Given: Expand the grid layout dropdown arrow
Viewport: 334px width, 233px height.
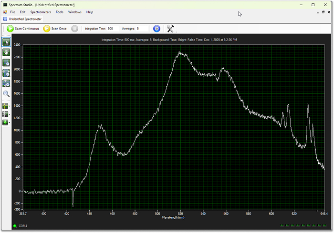Looking at the screenshot, I should click(x=10, y=114).
